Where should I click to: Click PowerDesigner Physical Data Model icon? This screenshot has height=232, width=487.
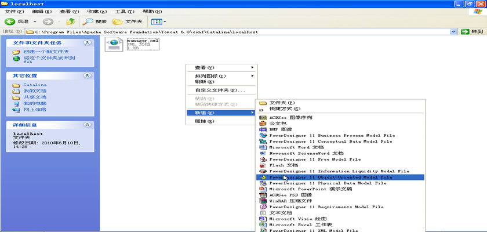pyautogui.click(x=263, y=183)
